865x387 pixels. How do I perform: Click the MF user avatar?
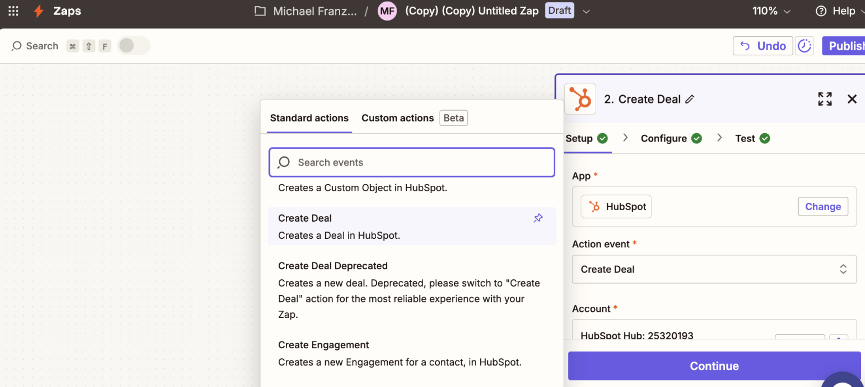tap(387, 11)
